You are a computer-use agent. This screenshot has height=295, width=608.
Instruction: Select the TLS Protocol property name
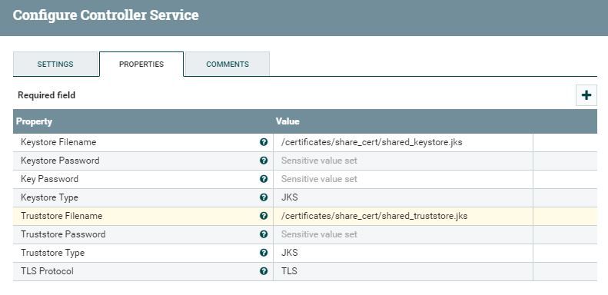(48, 271)
